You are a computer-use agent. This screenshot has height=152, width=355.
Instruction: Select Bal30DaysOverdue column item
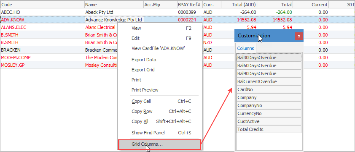[269, 58]
